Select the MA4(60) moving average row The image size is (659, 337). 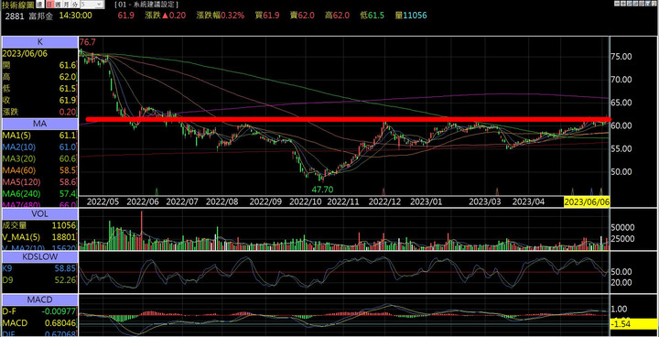[x=40, y=170]
